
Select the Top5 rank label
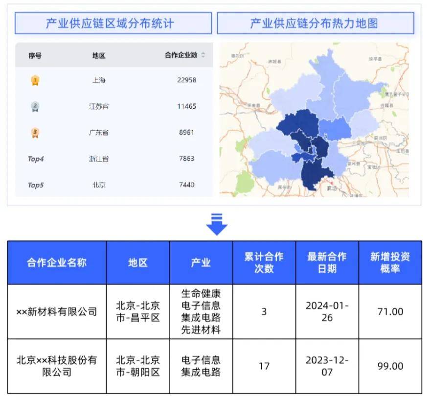(x=36, y=185)
